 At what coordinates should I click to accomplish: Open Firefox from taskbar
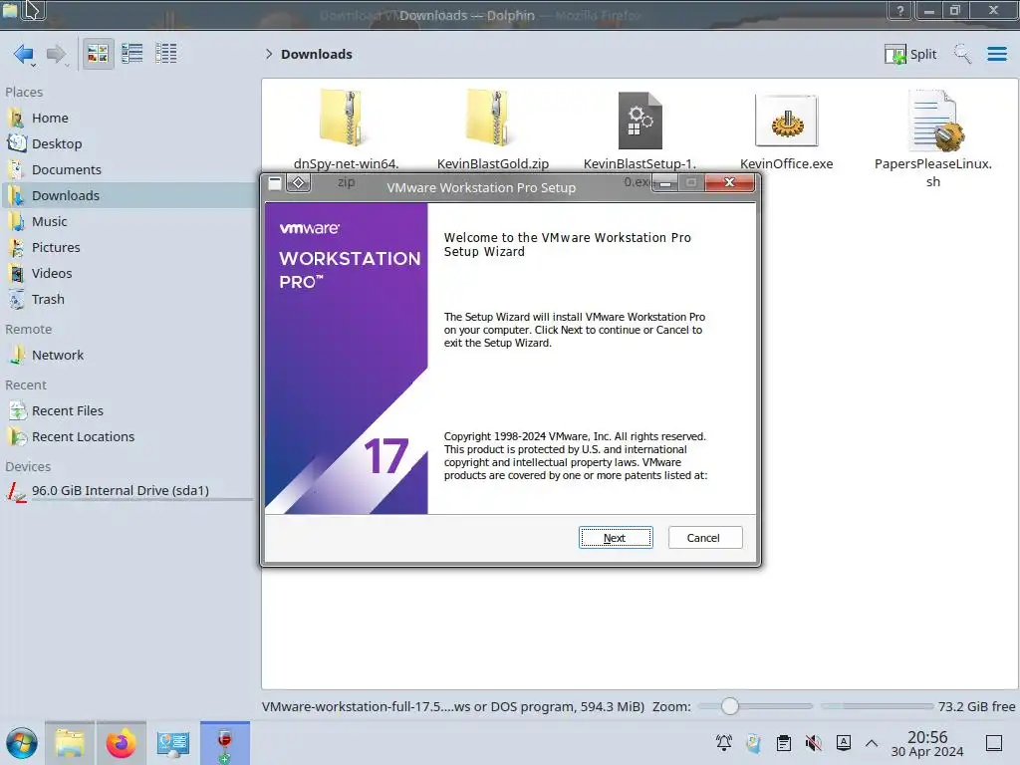pos(121,743)
